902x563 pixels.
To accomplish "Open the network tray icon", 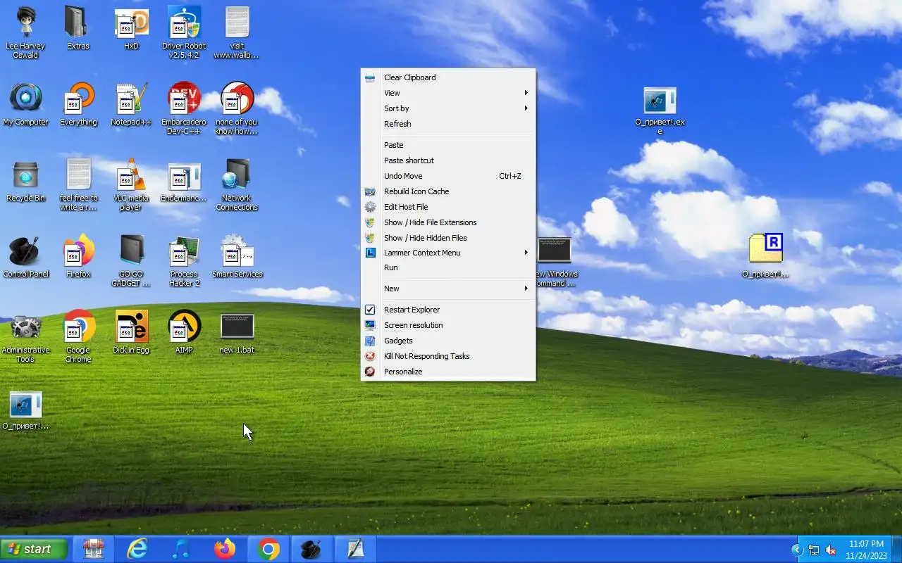I will point(814,550).
